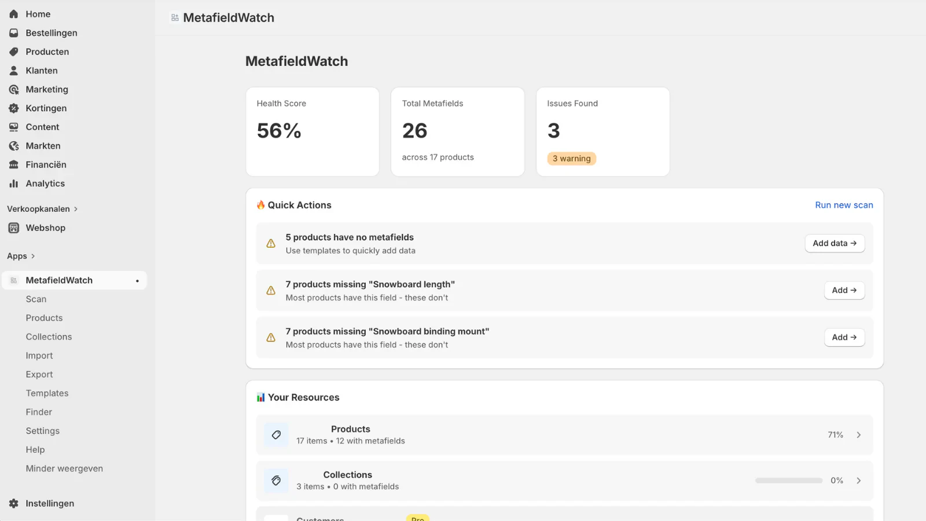Click the 'Use templates to quickly add data' text
The image size is (926, 521).
351,251
